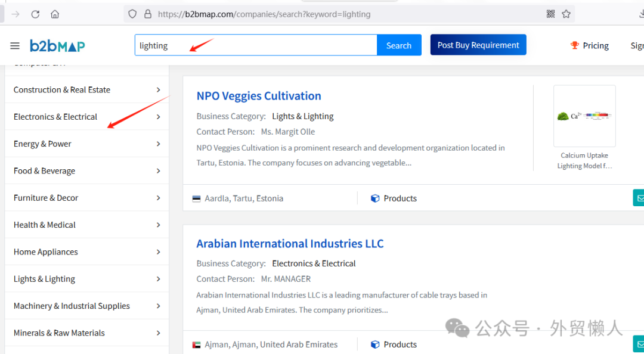Click the Calcium Uptake Lighting Model thumbnail
This screenshot has height=354, width=644.
[584, 116]
